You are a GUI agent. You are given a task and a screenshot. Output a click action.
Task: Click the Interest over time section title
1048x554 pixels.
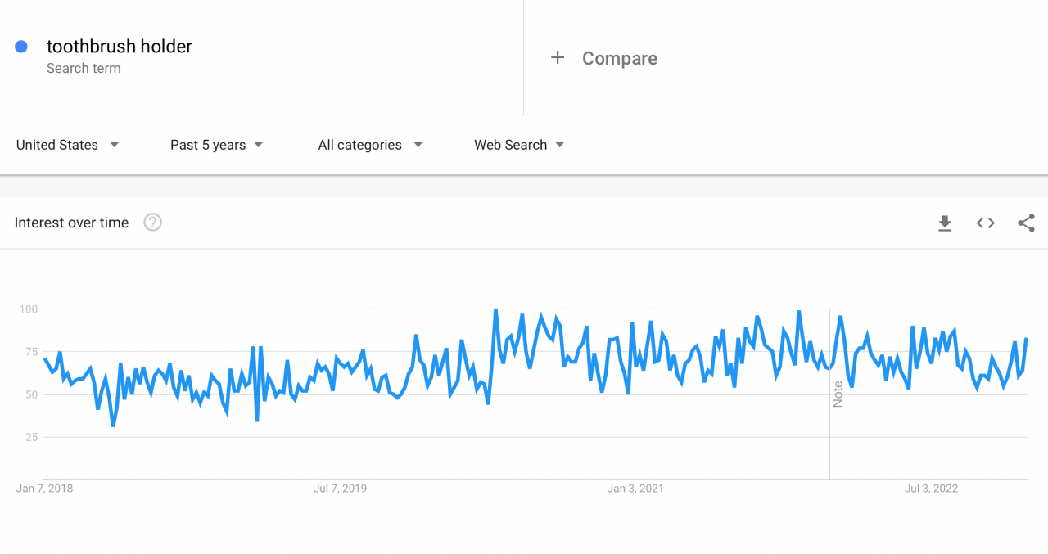tap(71, 222)
